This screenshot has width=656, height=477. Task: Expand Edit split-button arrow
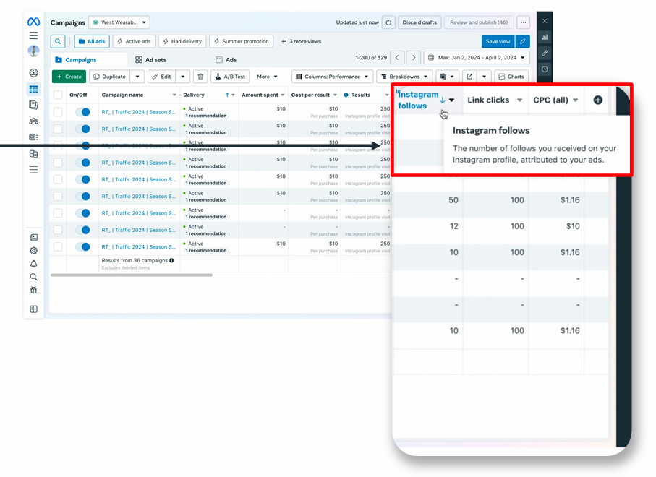183,77
